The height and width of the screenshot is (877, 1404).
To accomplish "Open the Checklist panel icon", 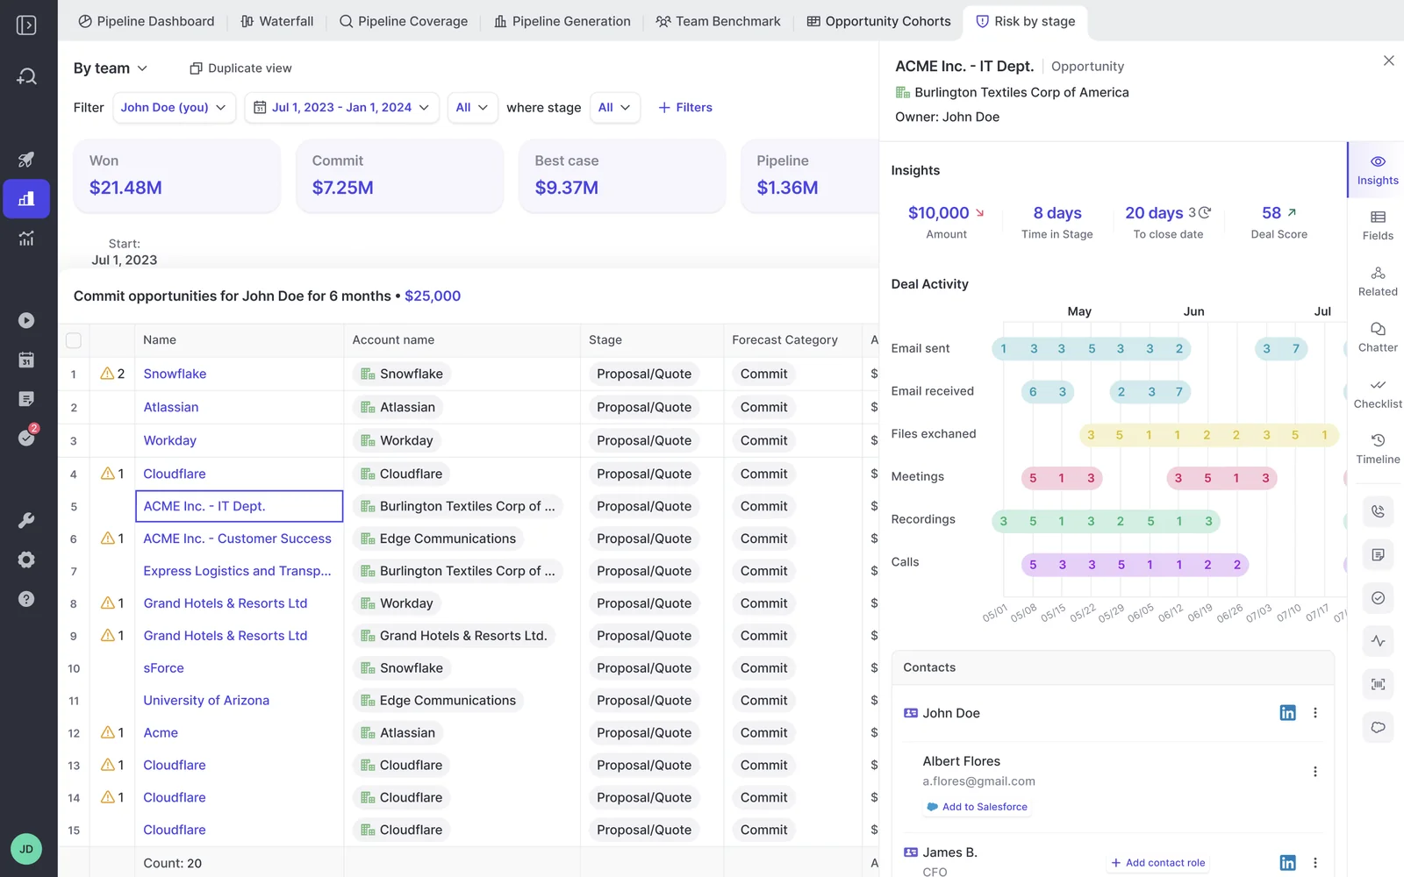I will point(1378,394).
